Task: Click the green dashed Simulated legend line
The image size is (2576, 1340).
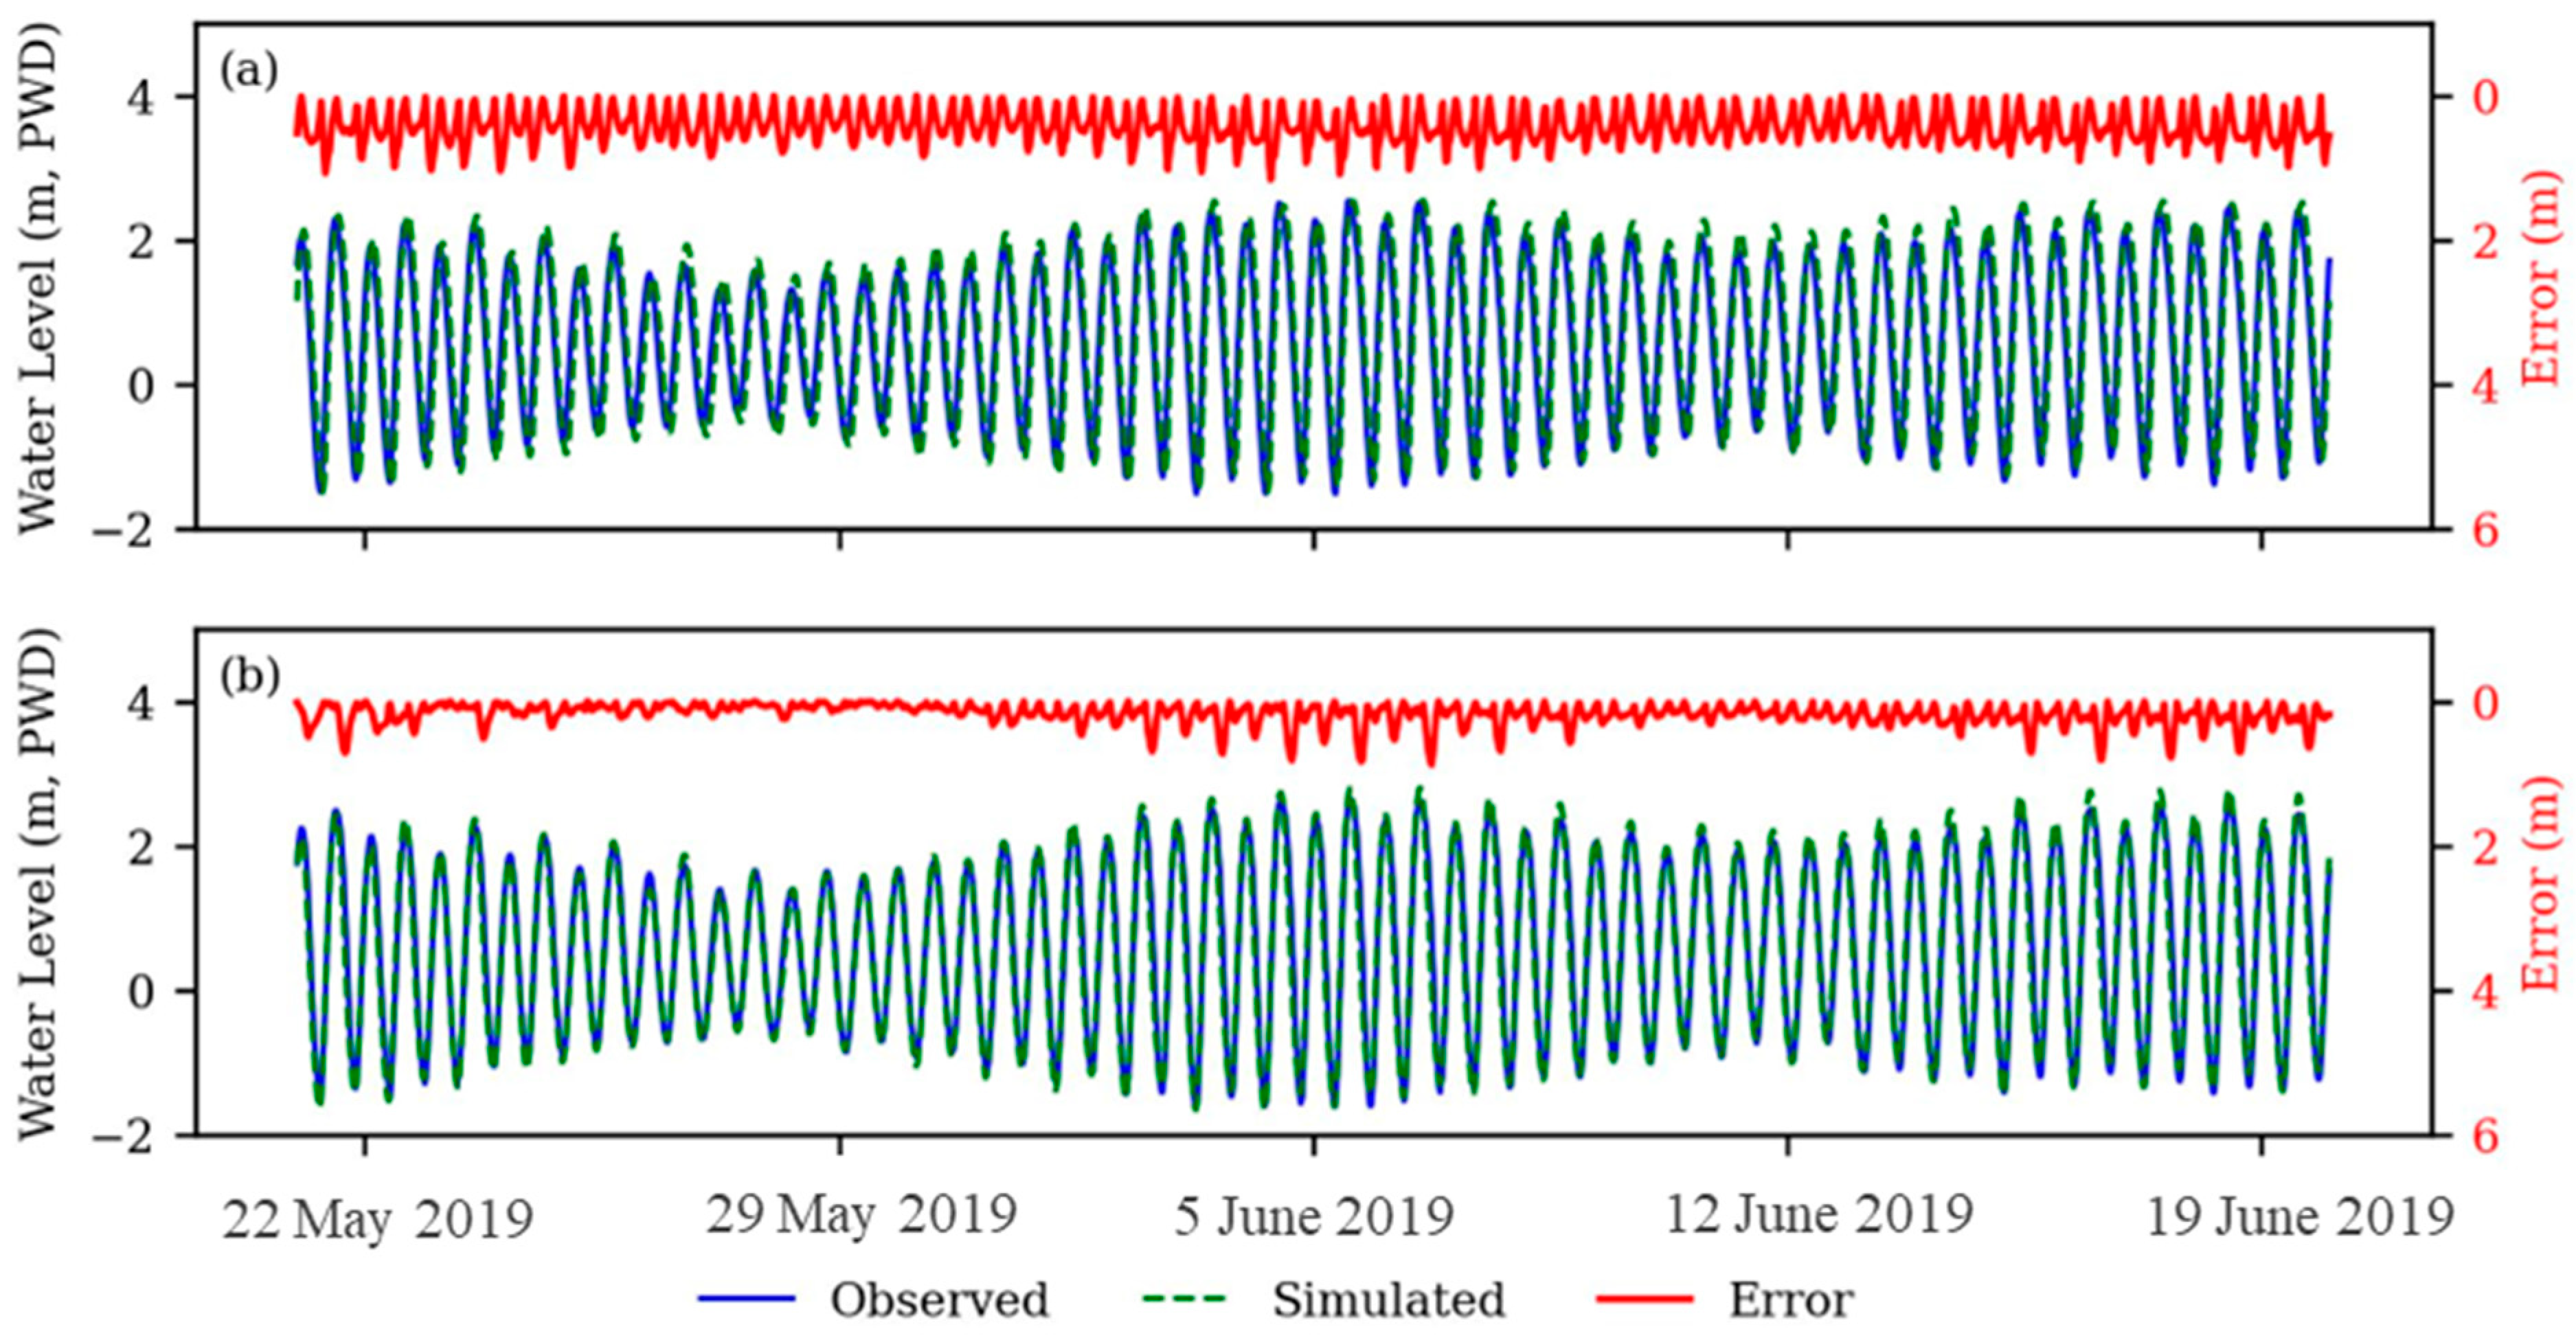Action: point(1183,1299)
